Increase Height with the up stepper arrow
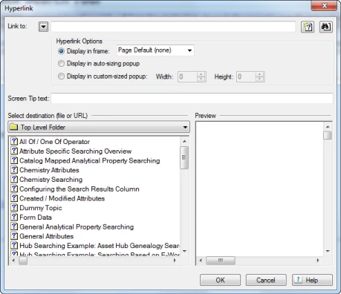Viewport: 341px width, 294px height. [259, 74]
